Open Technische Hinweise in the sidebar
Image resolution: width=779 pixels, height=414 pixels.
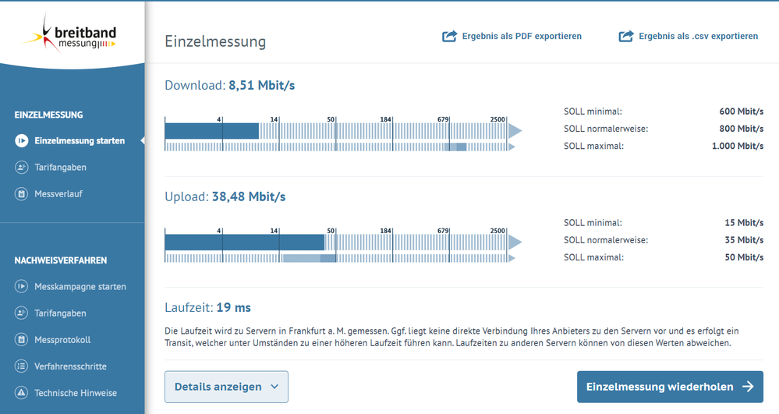(76, 393)
